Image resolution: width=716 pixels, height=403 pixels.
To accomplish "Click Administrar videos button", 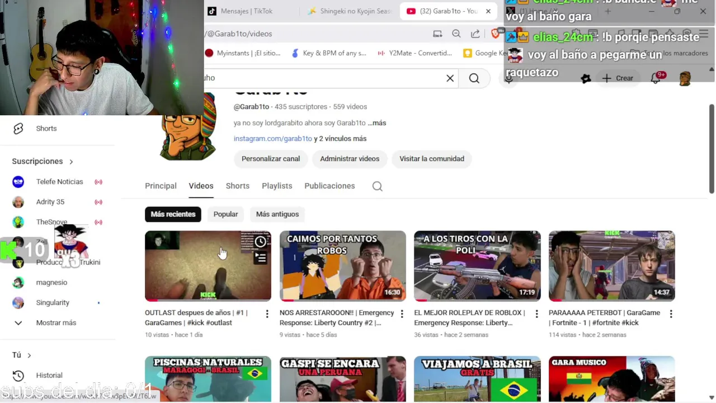I will 350,159.
